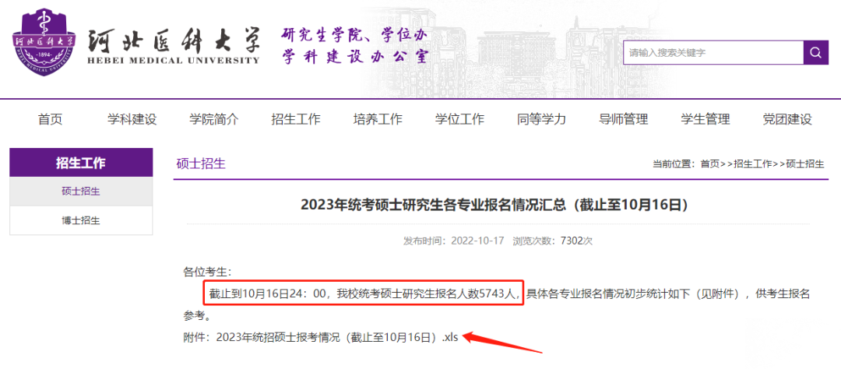841x369 pixels.
Task: Click the Hebei Medical University logo emblem
Action: 44,42
